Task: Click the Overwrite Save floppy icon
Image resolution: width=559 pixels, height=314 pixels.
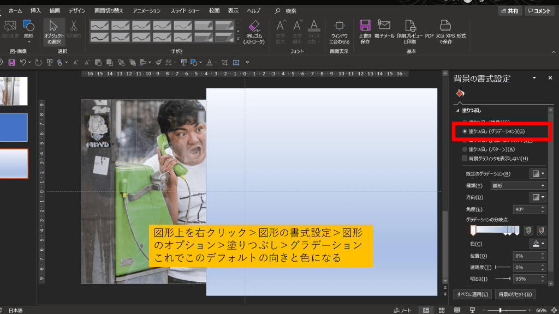Action: click(365, 31)
